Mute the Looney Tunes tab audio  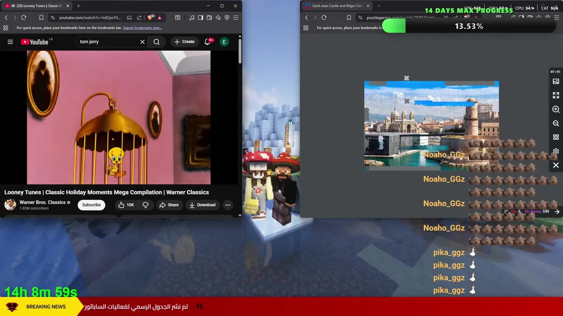coord(13,6)
